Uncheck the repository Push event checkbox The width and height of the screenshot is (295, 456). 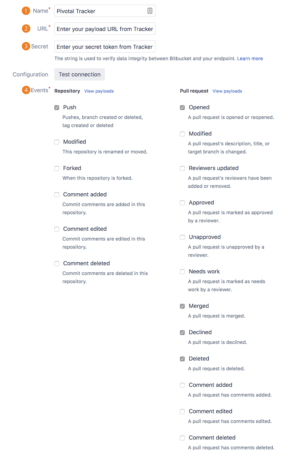point(57,108)
